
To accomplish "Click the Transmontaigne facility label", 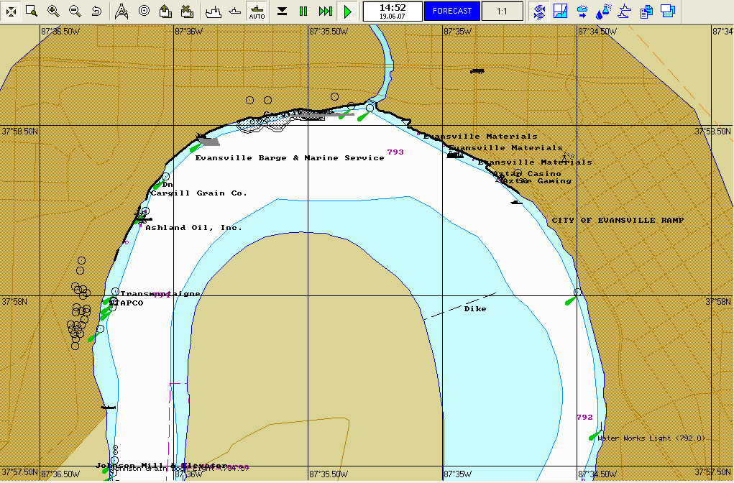I will coord(160,294).
